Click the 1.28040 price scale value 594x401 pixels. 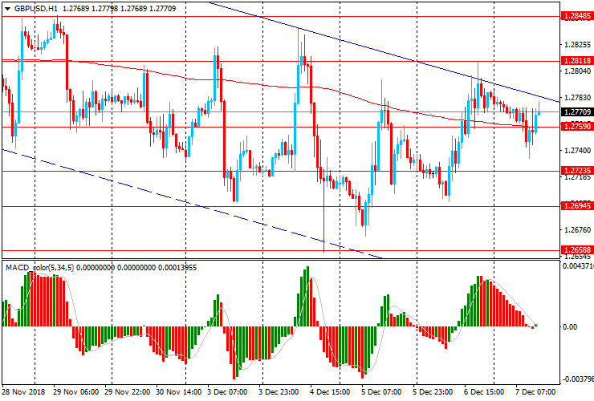tap(577, 71)
